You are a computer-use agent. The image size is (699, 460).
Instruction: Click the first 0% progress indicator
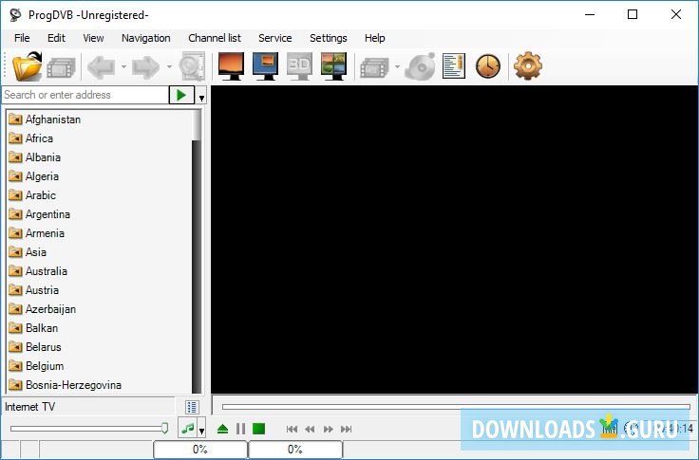200,450
